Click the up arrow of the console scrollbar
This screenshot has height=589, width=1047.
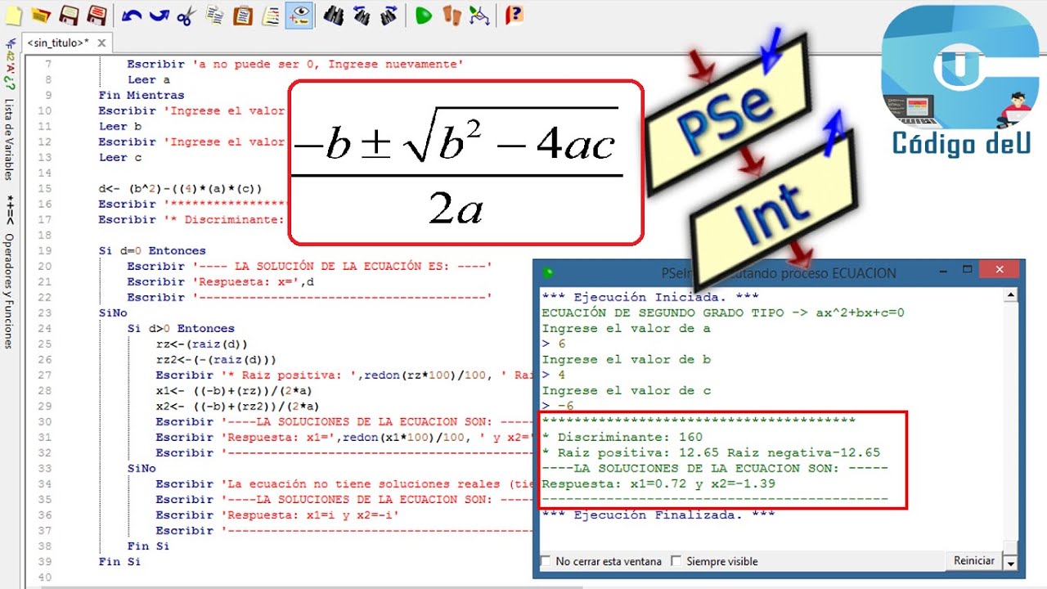click(1011, 295)
